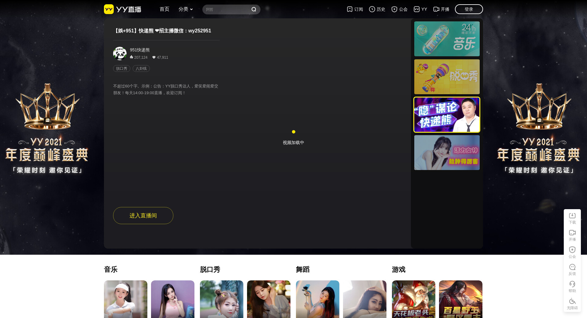Viewport: 587px width, 318px height.
Task: Open 无障碍 accessibility option
Action: (x=572, y=304)
